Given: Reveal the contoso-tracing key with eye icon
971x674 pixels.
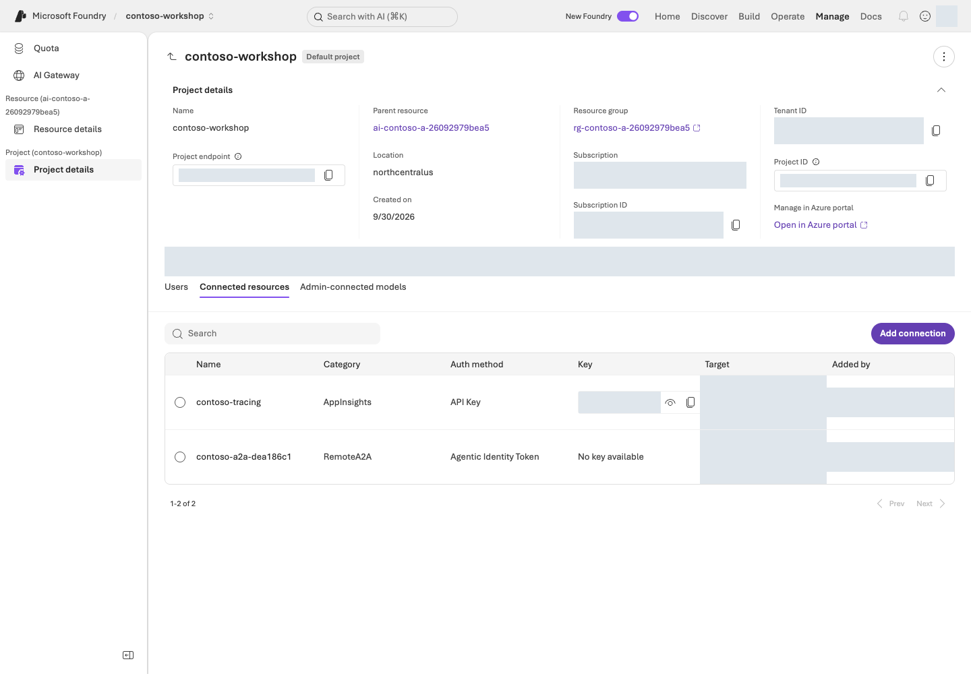Looking at the screenshot, I should pyautogui.click(x=670, y=402).
